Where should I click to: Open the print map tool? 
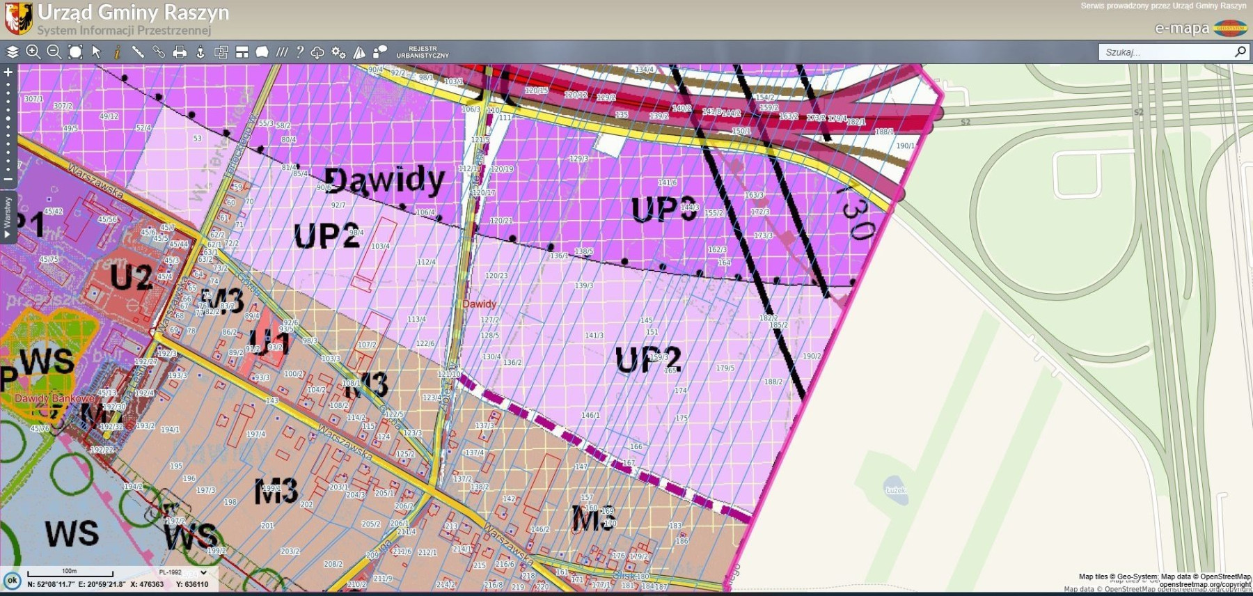pyautogui.click(x=180, y=52)
